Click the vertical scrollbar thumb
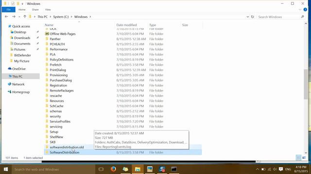The width and height of the screenshot is (311, 174). point(306,84)
